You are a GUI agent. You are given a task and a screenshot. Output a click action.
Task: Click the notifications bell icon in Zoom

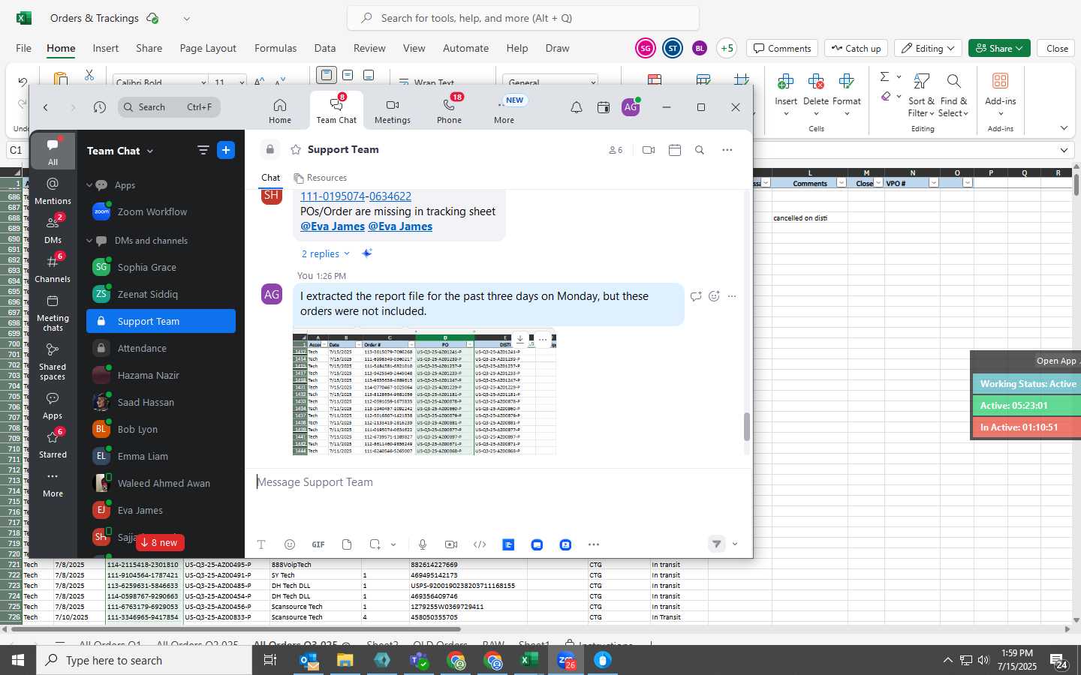[x=577, y=107]
